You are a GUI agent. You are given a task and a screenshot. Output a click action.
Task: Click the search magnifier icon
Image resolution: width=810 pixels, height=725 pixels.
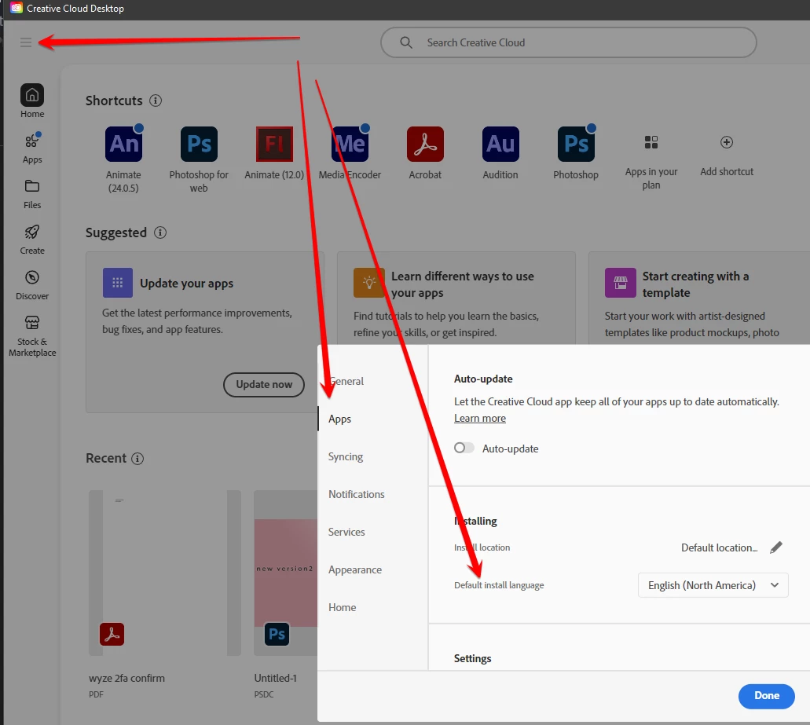(406, 42)
